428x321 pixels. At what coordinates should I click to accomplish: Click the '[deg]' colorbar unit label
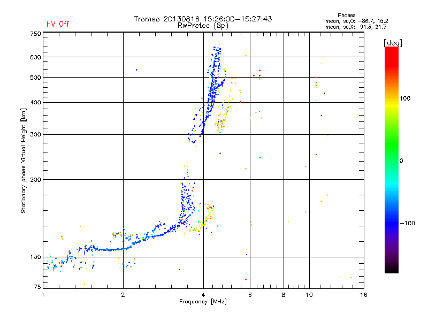(393, 43)
